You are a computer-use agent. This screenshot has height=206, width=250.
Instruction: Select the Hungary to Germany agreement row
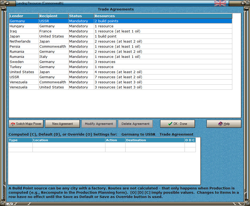coord(120,26)
